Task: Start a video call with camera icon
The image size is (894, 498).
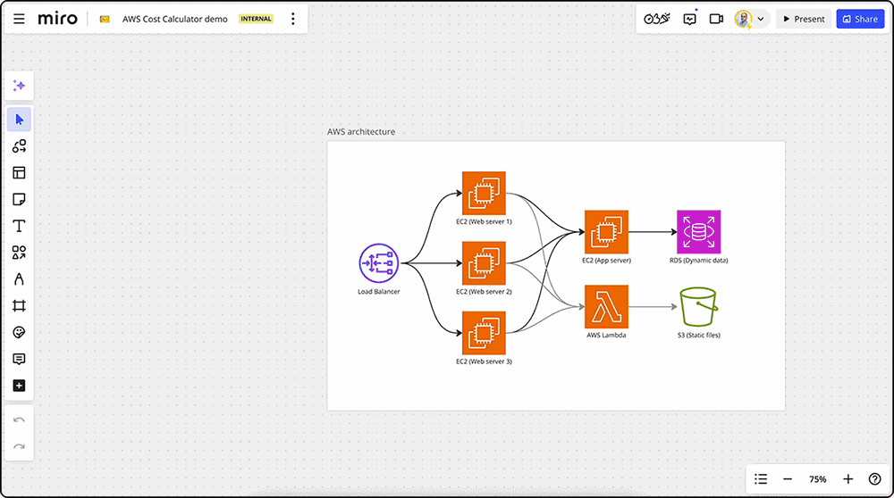Action: pos(716,19)
